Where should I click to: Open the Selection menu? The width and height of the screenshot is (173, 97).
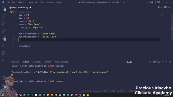coord(22,2)
